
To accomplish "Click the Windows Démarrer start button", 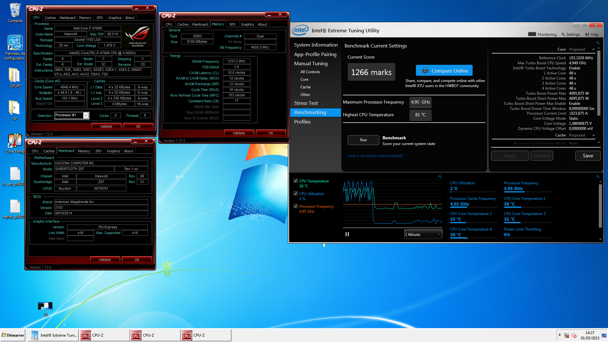I will [13, 335].
